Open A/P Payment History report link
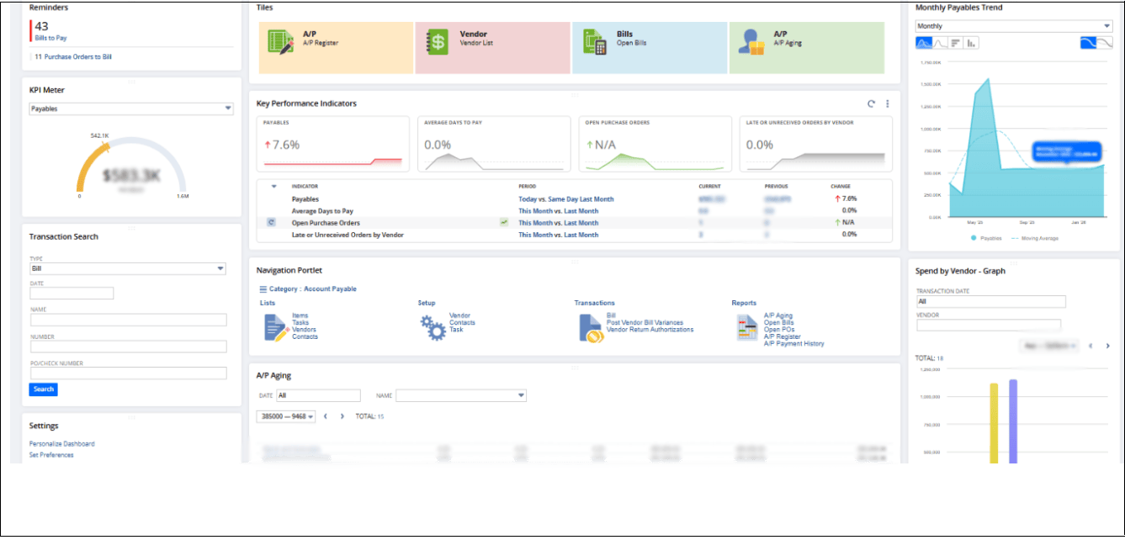Screen dimensions: 1125x540 794,343
